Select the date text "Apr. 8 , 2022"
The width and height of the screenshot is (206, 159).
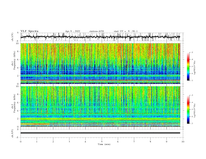pos(73,31)
